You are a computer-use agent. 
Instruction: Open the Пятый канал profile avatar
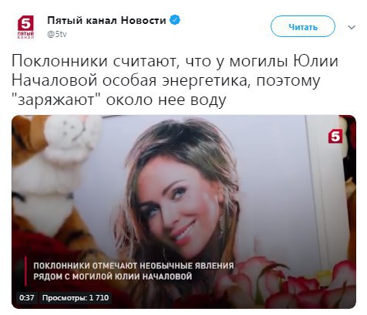click(25, 27)
